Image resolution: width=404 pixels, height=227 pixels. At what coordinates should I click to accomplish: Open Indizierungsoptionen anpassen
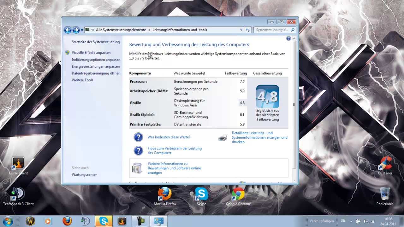click(x=96, y=60)
